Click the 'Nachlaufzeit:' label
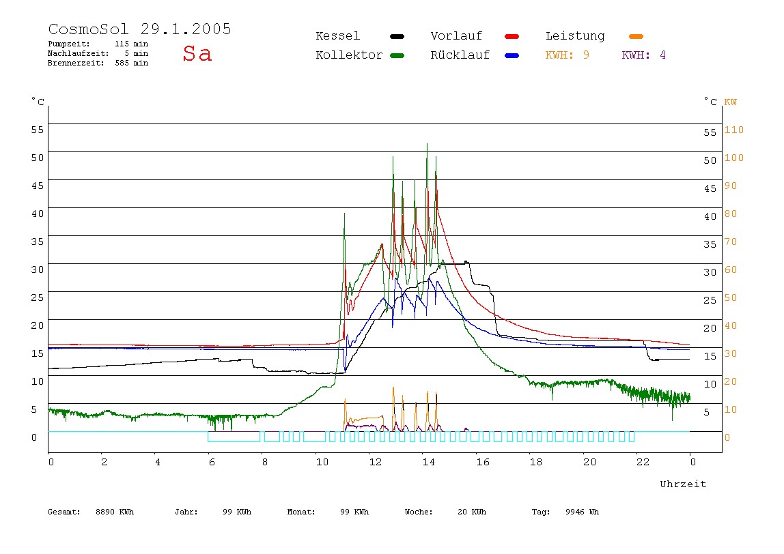This screenshot has height=554, width=784. [78, 53]
